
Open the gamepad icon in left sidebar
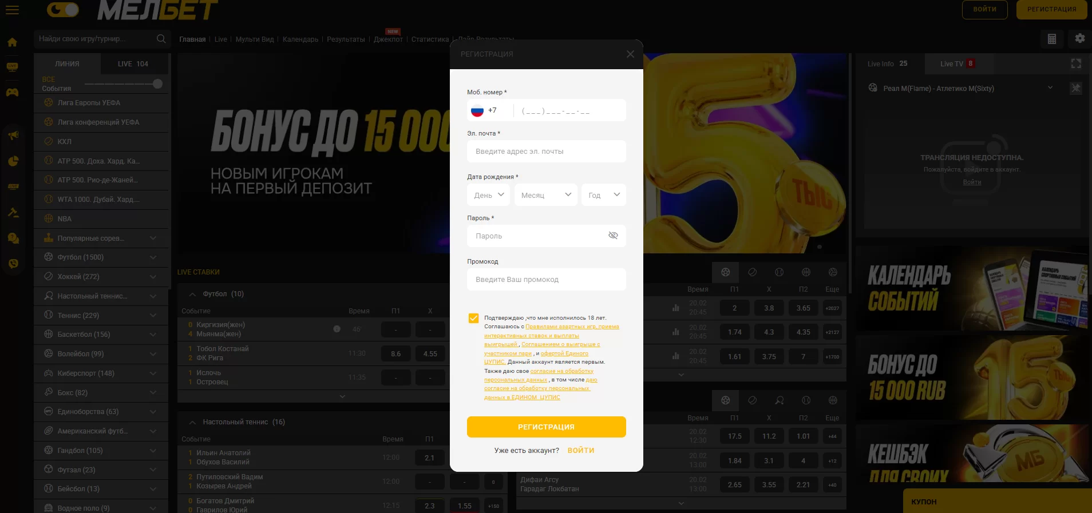(12, 92)
